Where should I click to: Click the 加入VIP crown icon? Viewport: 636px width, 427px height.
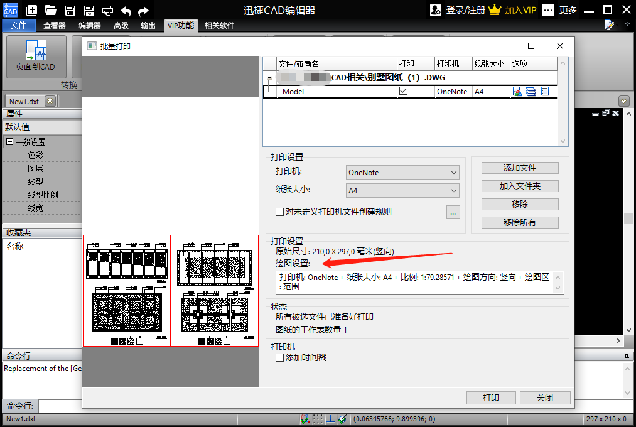[x=495, y=9]
